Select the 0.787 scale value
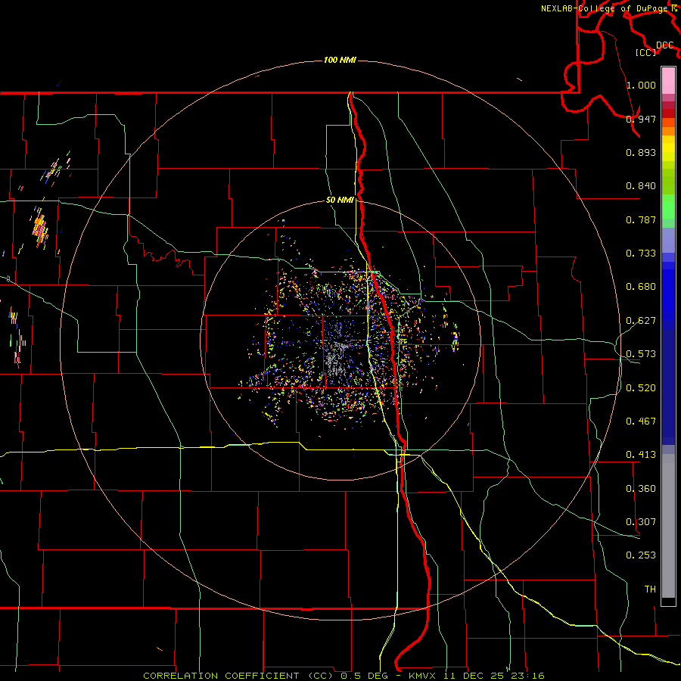This screenshot has height=681, width=681. tap(641, 219)
